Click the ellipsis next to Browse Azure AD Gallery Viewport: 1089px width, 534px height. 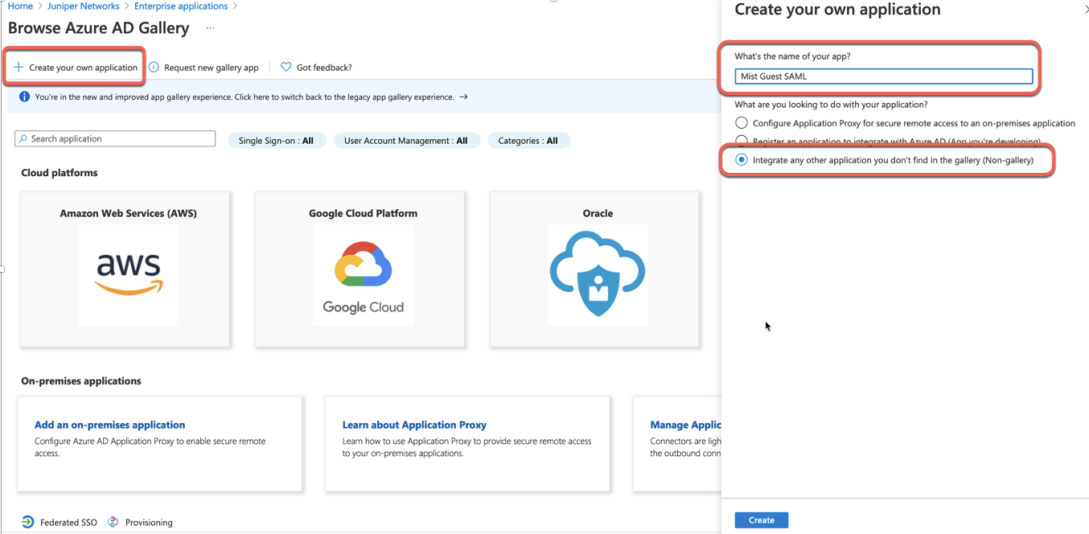211,28
